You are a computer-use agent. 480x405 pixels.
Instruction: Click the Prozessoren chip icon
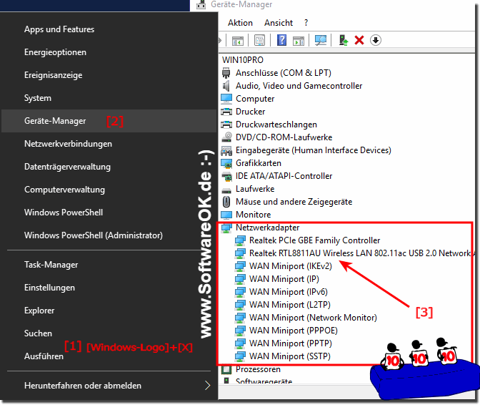coord(226,369)
